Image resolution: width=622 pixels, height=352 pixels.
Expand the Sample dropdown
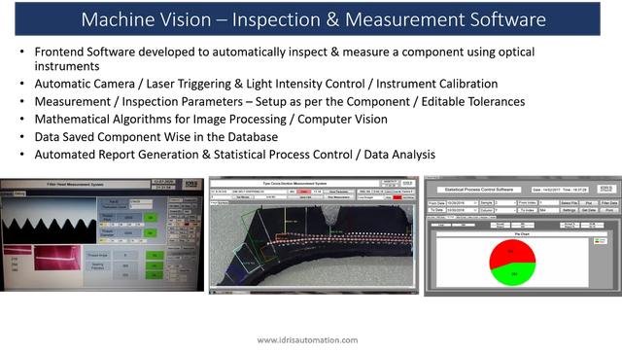[x=505, y=203]
